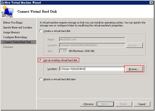The width and height of the screenshot is (155, 111).
Task: Go to the Summary step
Action: coord(8,47)
